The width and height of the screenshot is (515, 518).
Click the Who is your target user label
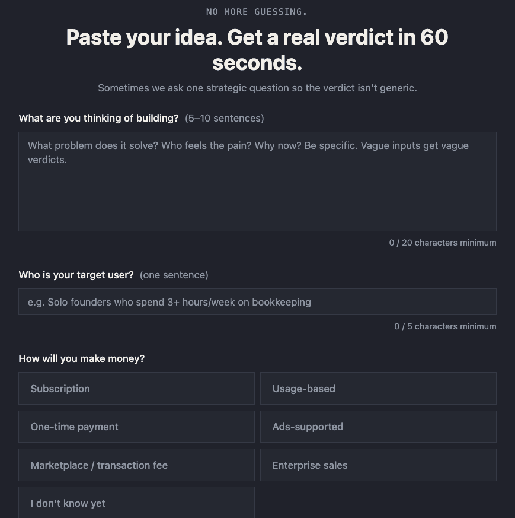click(x=76, y=275)
